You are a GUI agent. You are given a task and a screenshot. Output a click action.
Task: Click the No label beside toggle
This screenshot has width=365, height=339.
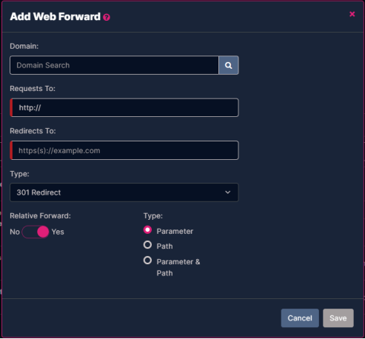point(15,232)
